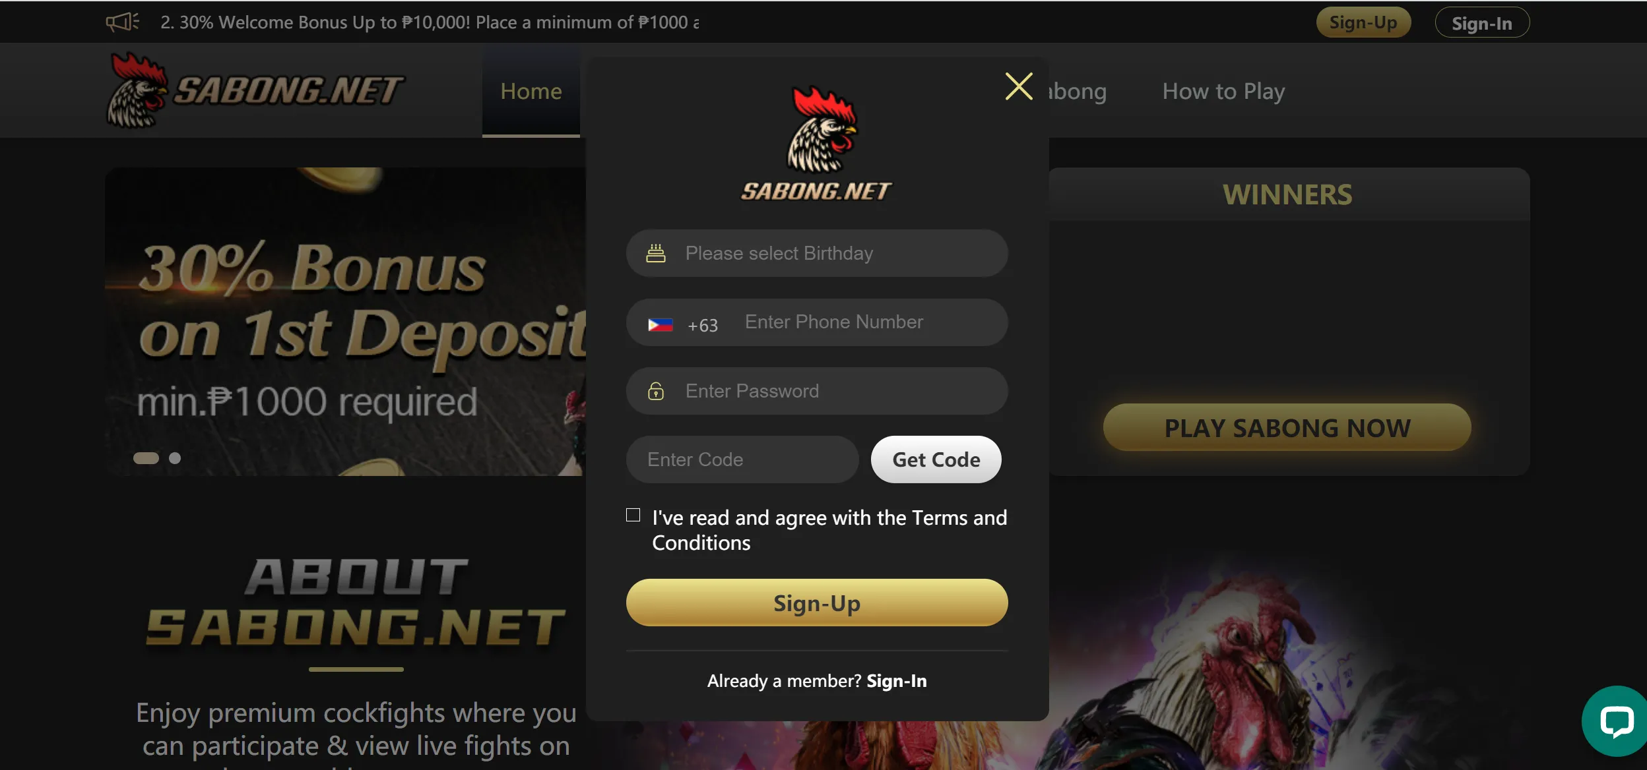Image resolution: width=1647 pixels, height=770 pixels.
Task: Click the close X icon on modal
Action: pos(1017,86)
